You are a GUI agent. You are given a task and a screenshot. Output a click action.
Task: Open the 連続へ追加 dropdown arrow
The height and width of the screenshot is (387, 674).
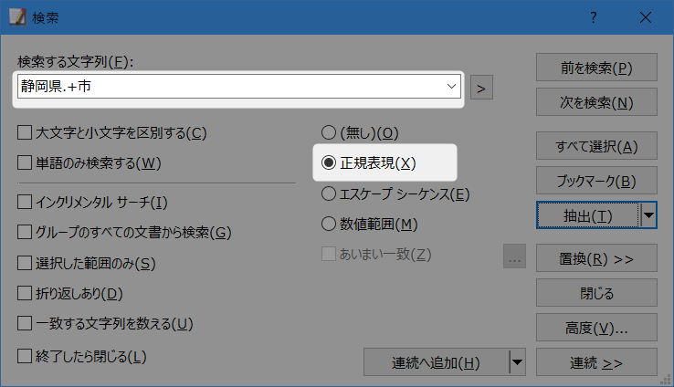[x=517, y=362]
